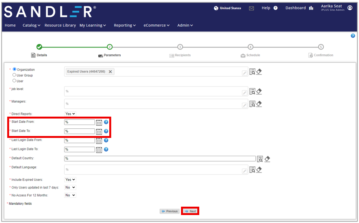Click the Previous button
The image size is (359, 223).
coord(169,211)
